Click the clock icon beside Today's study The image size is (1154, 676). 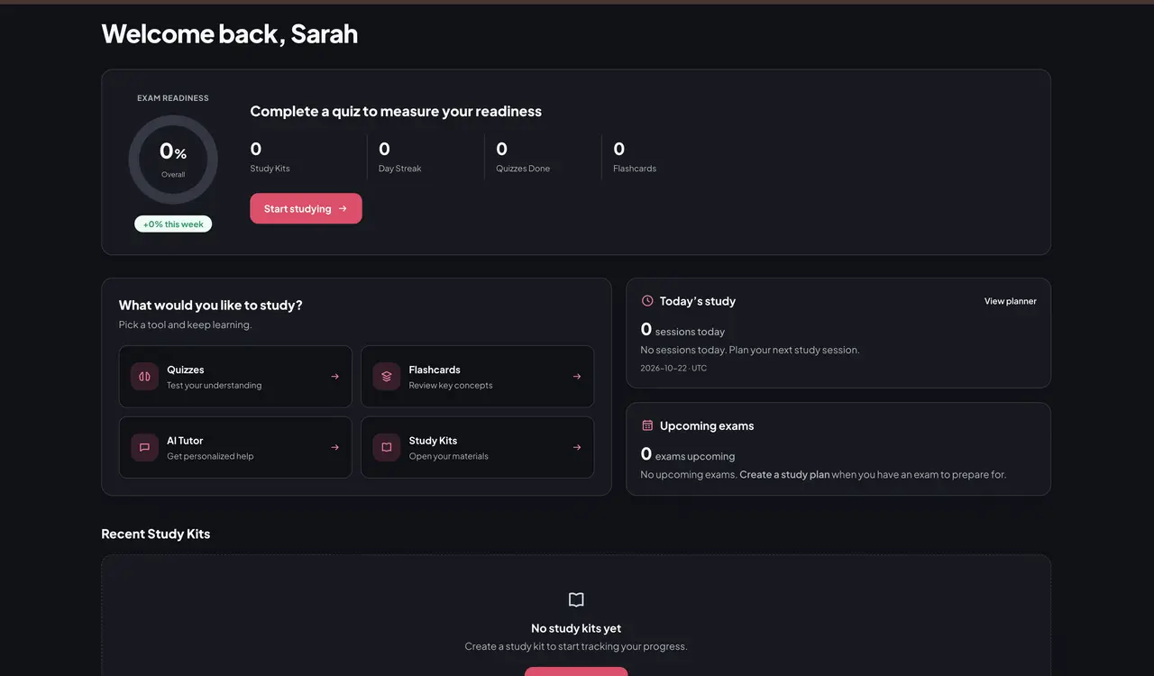[x=646, y=301]
